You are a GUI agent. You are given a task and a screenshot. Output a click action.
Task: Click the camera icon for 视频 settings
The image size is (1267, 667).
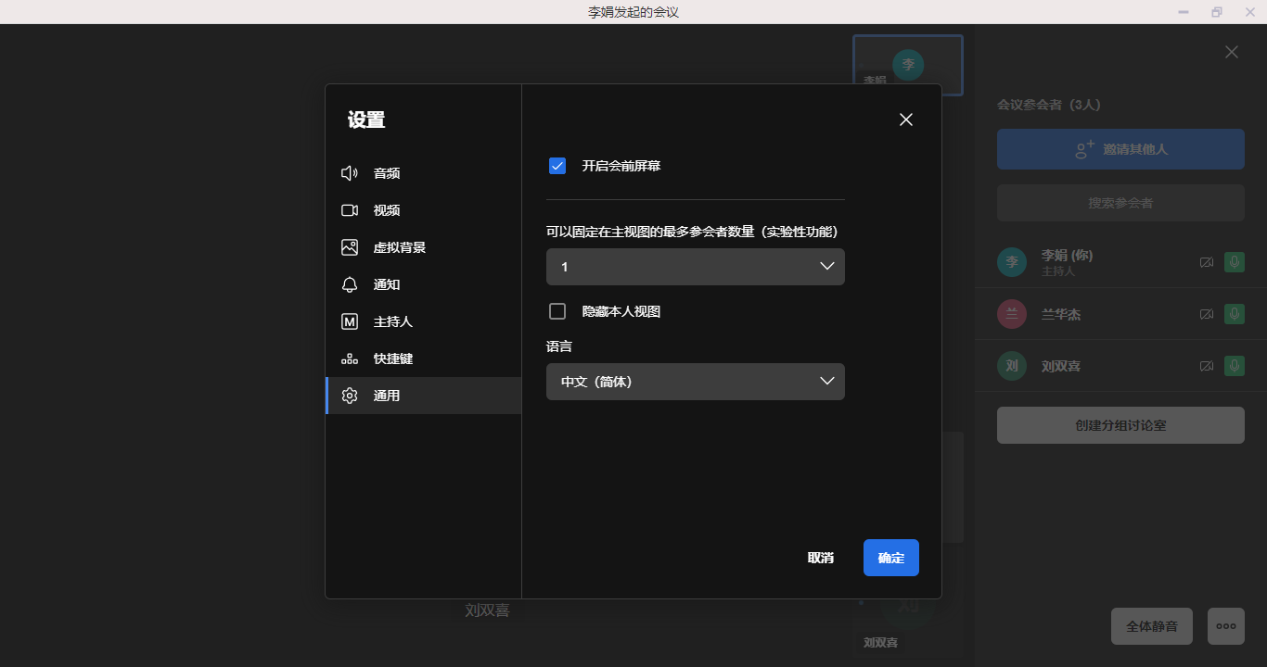(x=350, y=210)
